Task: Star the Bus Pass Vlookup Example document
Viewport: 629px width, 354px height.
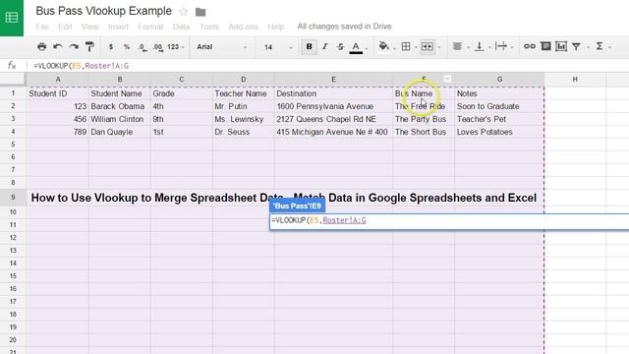Action: [184, 12]
